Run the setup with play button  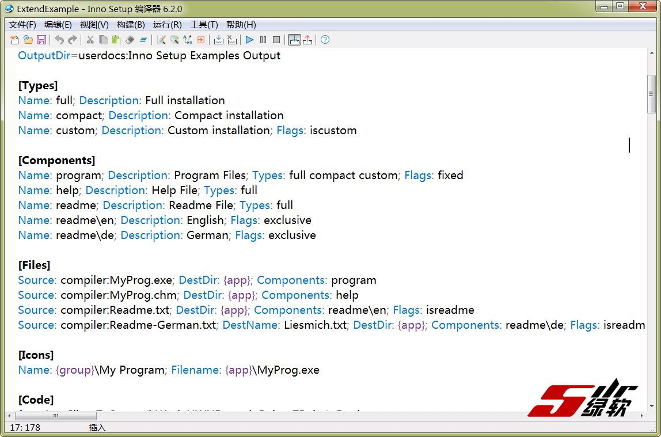pos(249,40)
